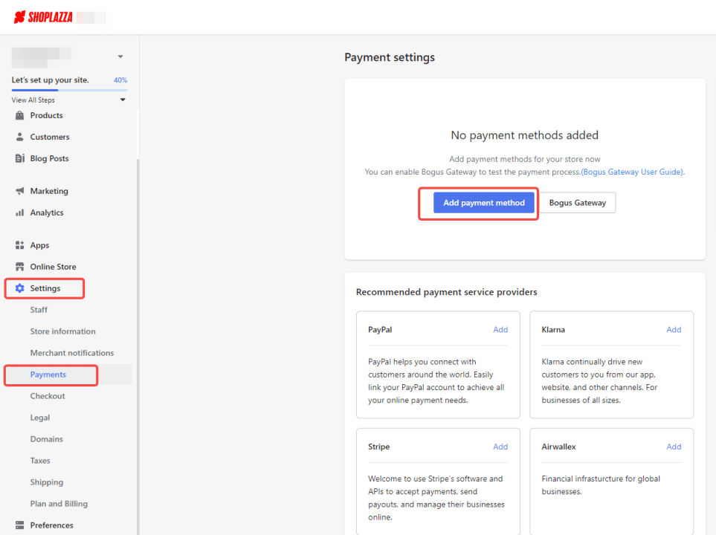Click the Shoplazza logo icon

pyautogui.click(x=19, y=17)
